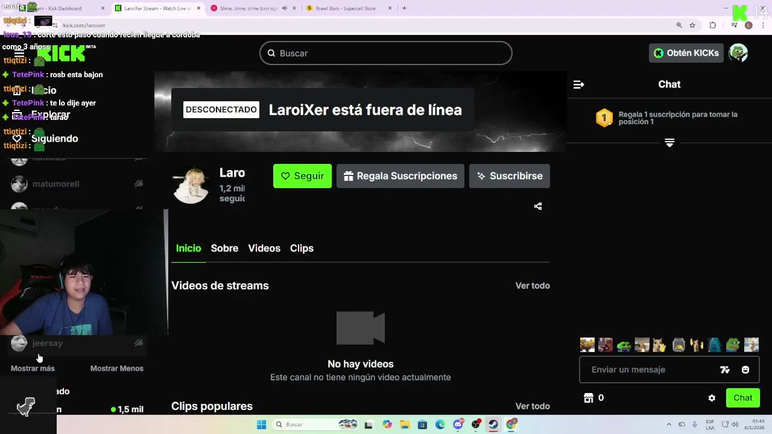The height and width of the screenshot is (434, 772).
Task: Click Obtén KICKs button
Action: click(686, 53)
